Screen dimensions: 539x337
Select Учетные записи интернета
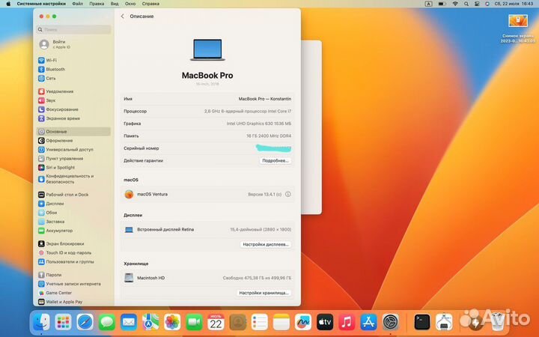tap(70, 284)
